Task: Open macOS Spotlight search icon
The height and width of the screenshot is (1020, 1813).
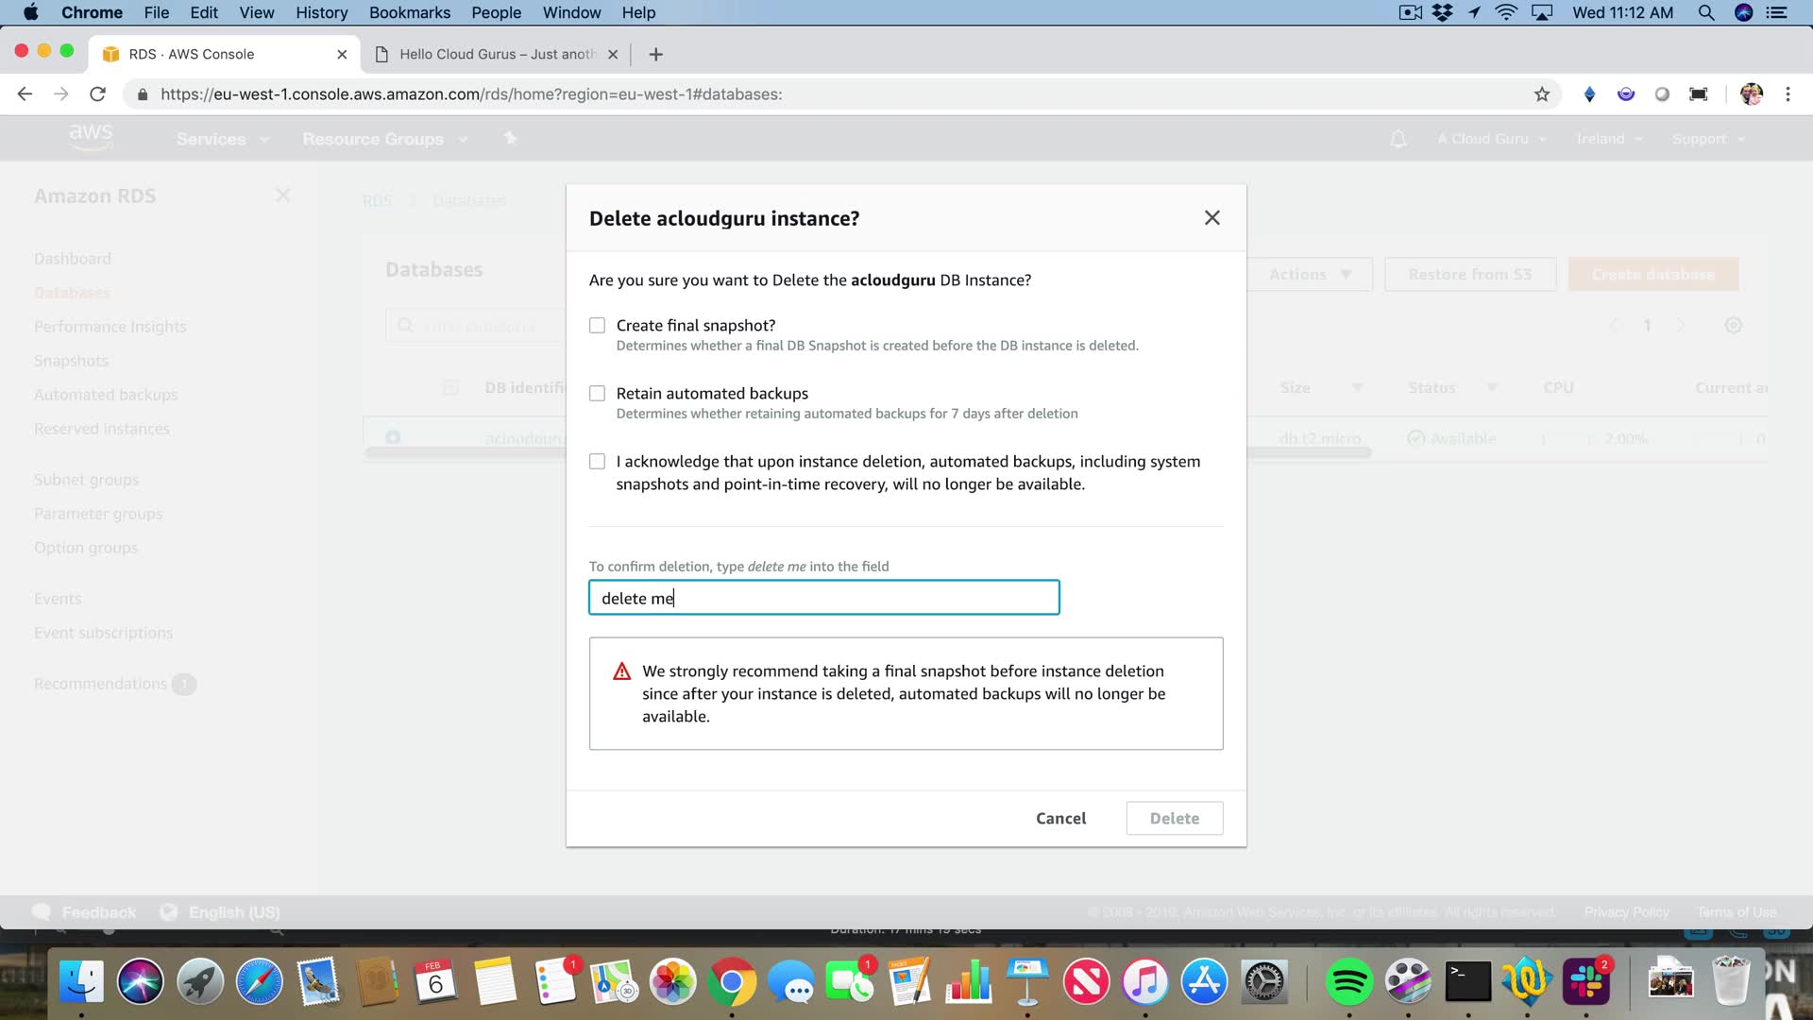Action: (x=1705, y=12)
